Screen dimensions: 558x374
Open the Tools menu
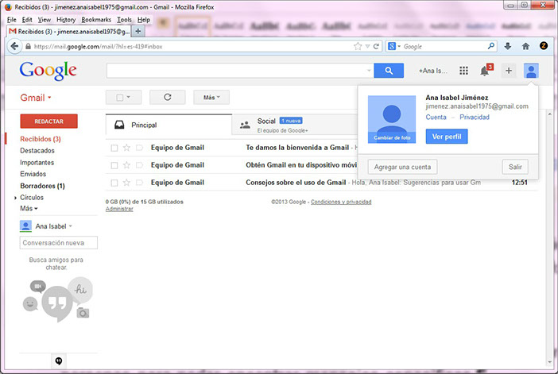click(x=124, y=20)
